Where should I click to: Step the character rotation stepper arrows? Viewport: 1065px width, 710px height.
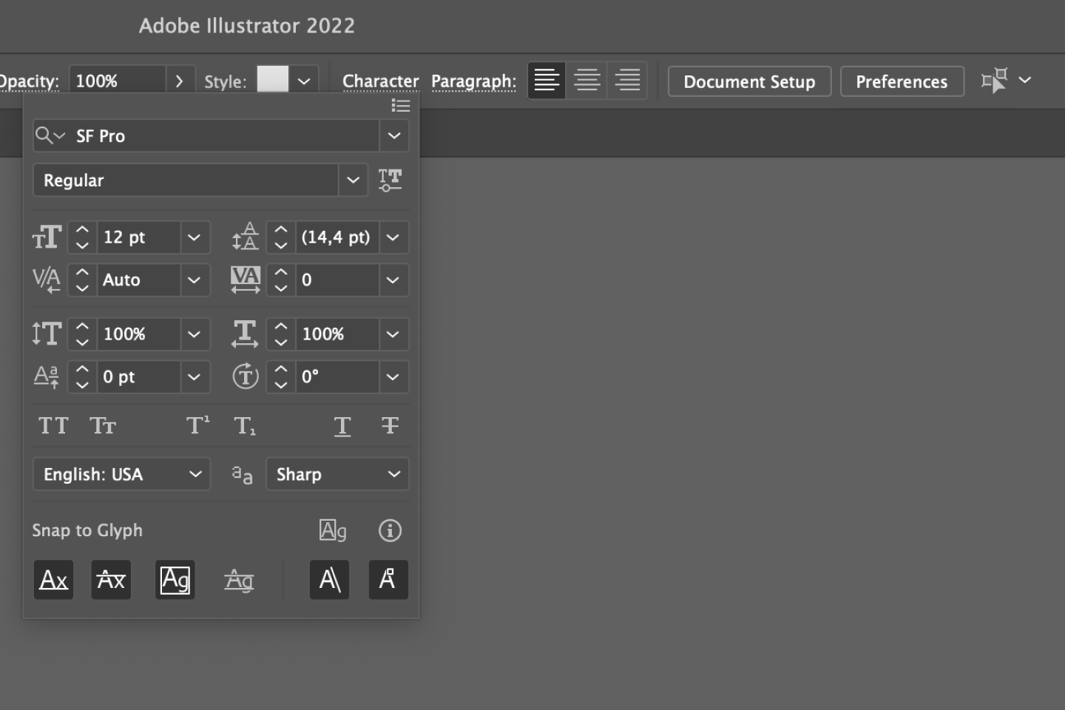pos(280,377)
